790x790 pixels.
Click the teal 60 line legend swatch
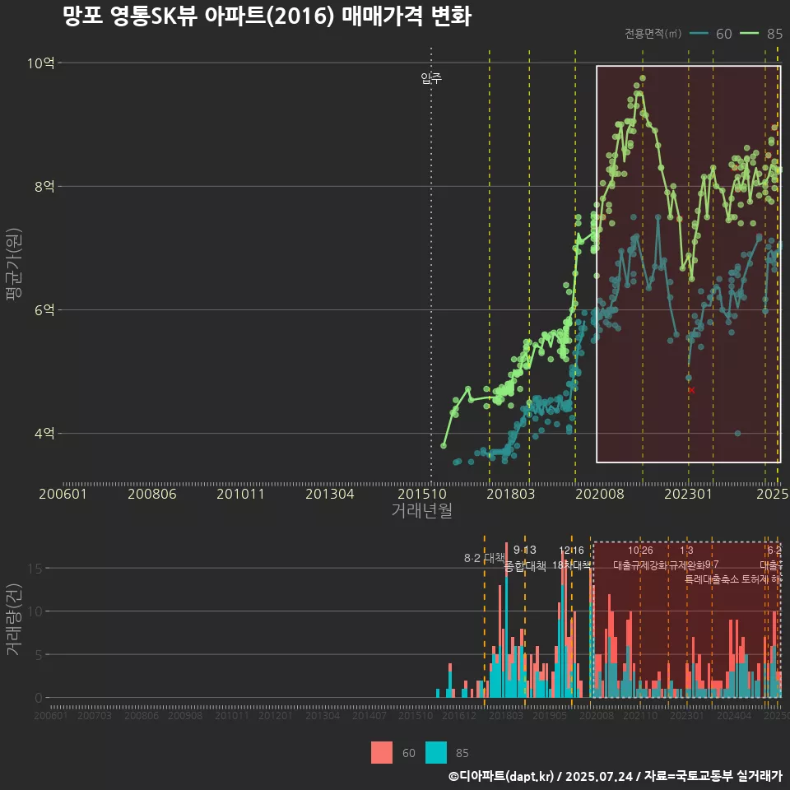[699, 33]
